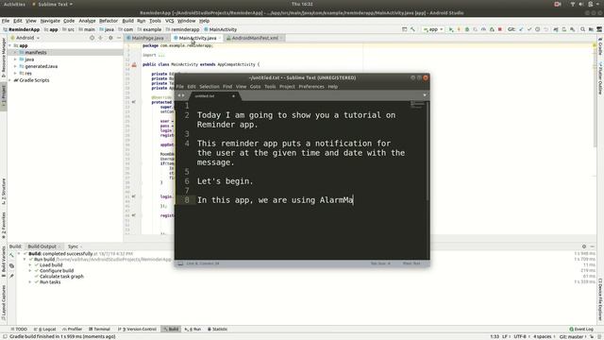Collapse the app module tree node
This screenshot has height=340, width=604.
10,45
